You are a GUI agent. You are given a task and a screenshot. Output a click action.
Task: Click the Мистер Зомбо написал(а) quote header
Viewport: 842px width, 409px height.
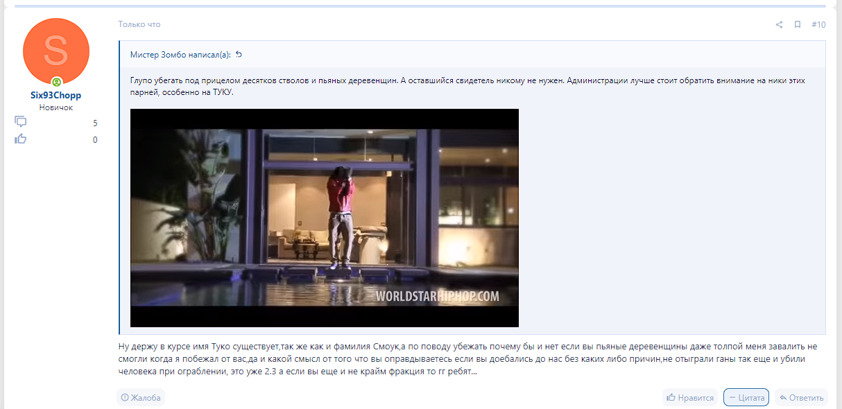(180, 55)
